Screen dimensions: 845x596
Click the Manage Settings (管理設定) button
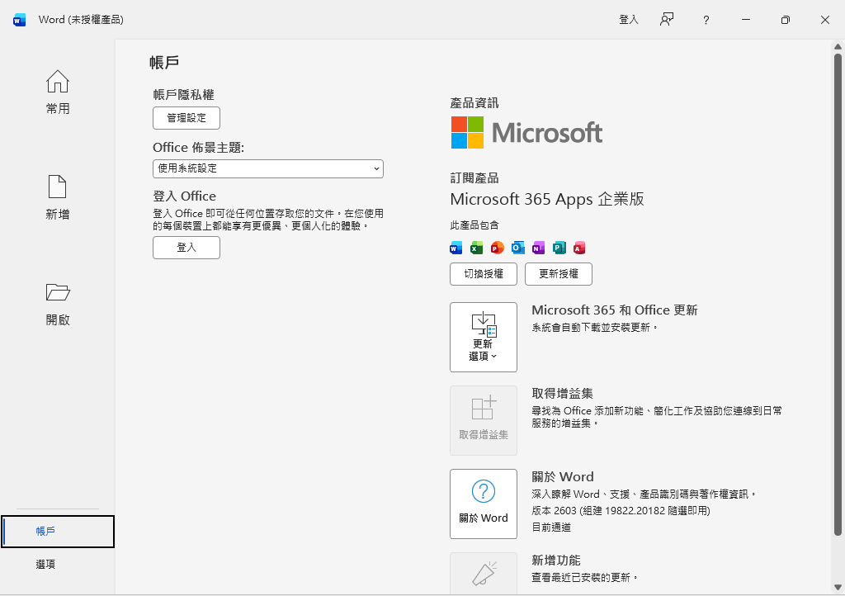tap(186, 118)
